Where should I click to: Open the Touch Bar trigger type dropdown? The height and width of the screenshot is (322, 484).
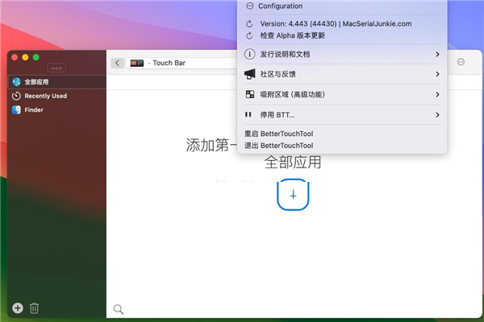(182, 63)
